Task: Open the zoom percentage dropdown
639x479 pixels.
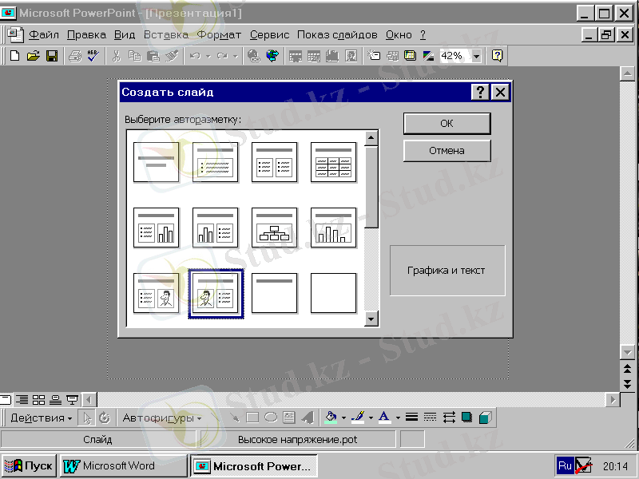Action: coord(477,56)
